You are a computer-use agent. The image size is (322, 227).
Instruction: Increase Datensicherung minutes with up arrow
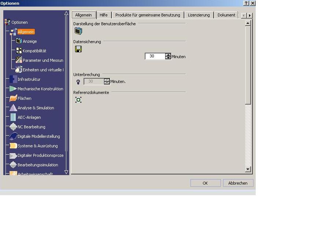(x=168, y=54)
